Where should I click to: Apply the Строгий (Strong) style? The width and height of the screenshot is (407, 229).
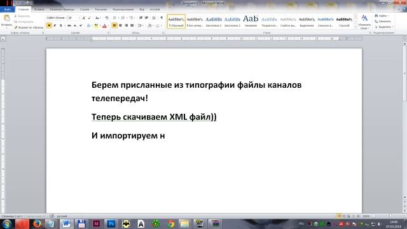[x=344, y=22]
